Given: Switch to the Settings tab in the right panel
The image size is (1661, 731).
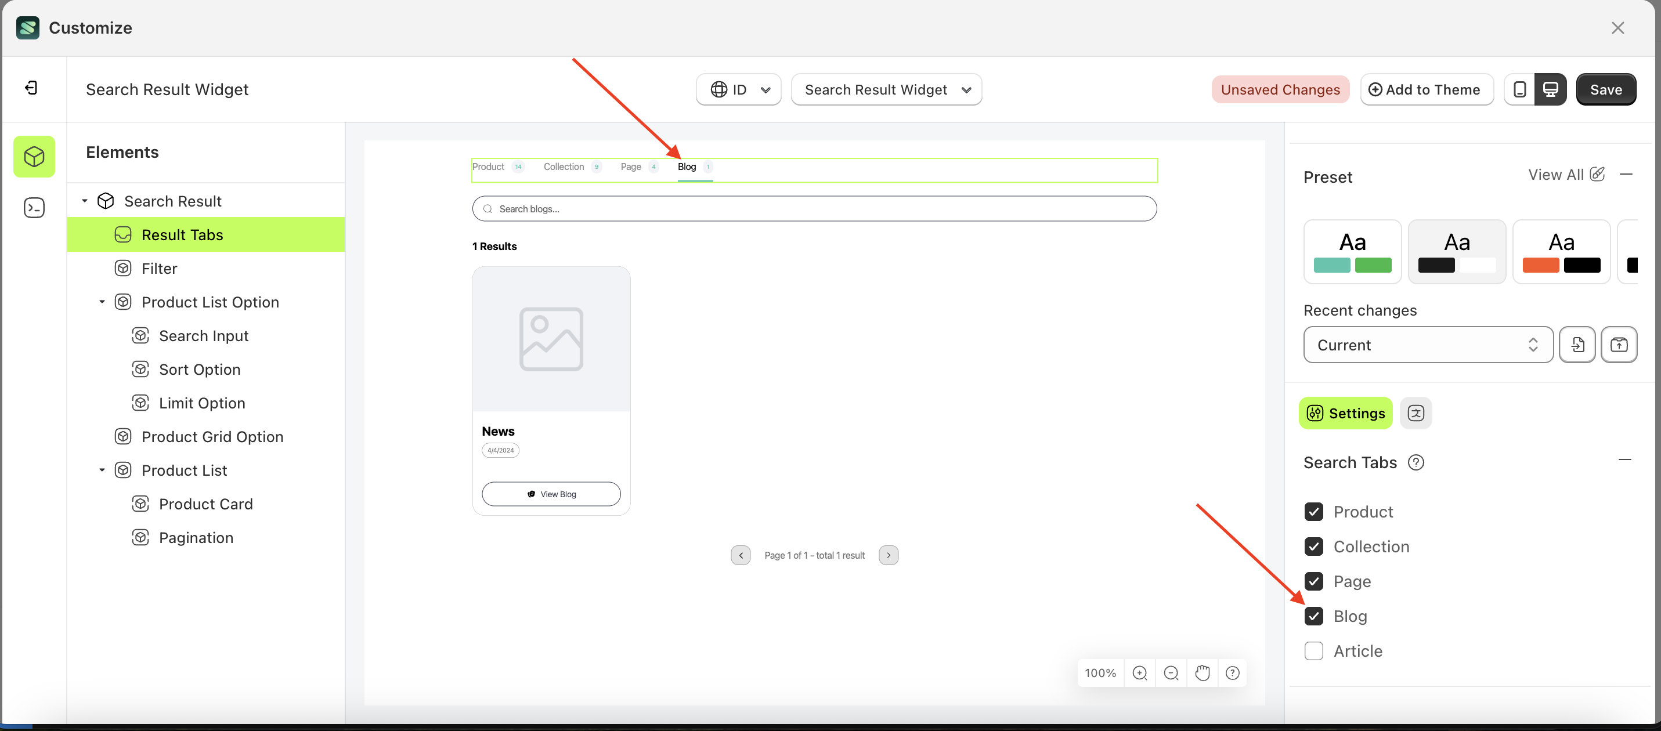Looking at the screenshot, I should tap(1345, 412).
